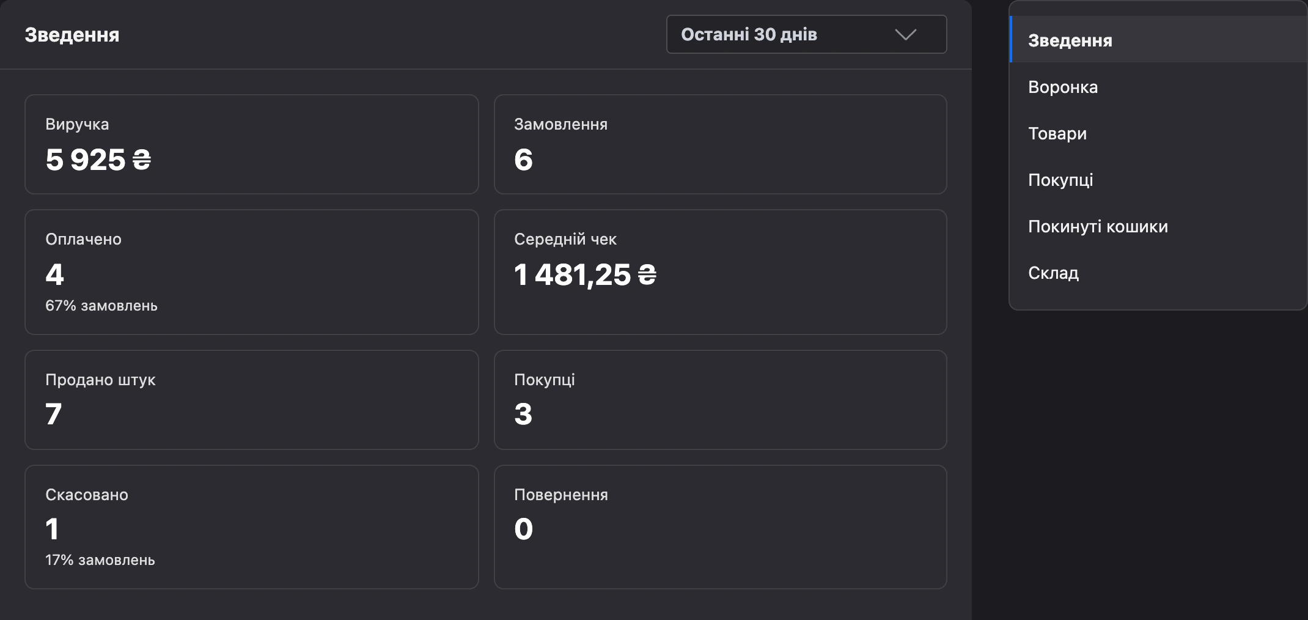The image size is (1308, 620).
Task: Click the Повернення card value 0
Action: pyautogui.click(x=523, y=529)
